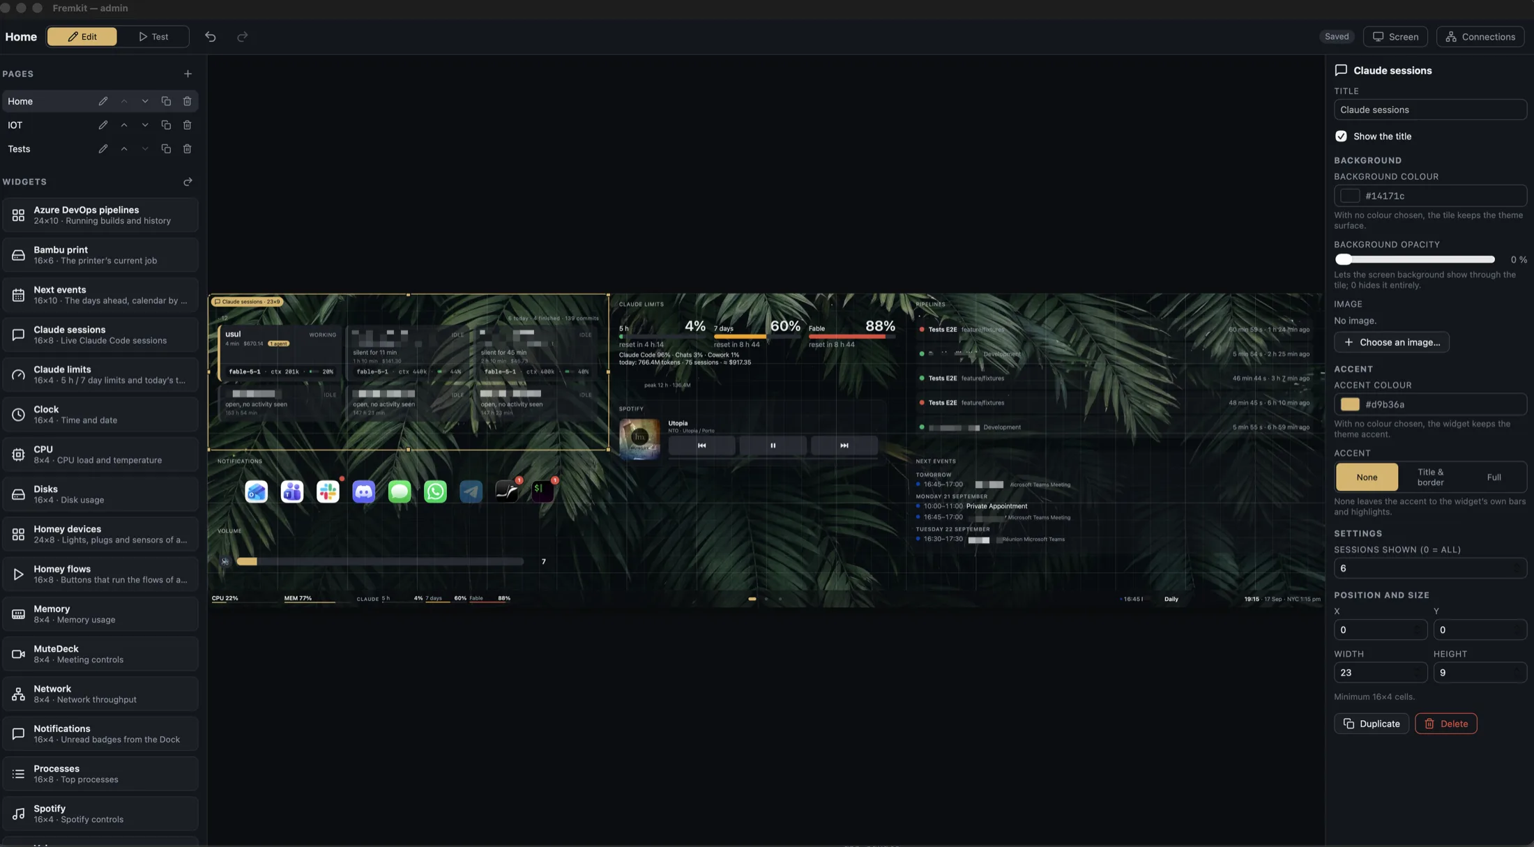Rename the Home page with pencil icon

[x=103, y=101]
